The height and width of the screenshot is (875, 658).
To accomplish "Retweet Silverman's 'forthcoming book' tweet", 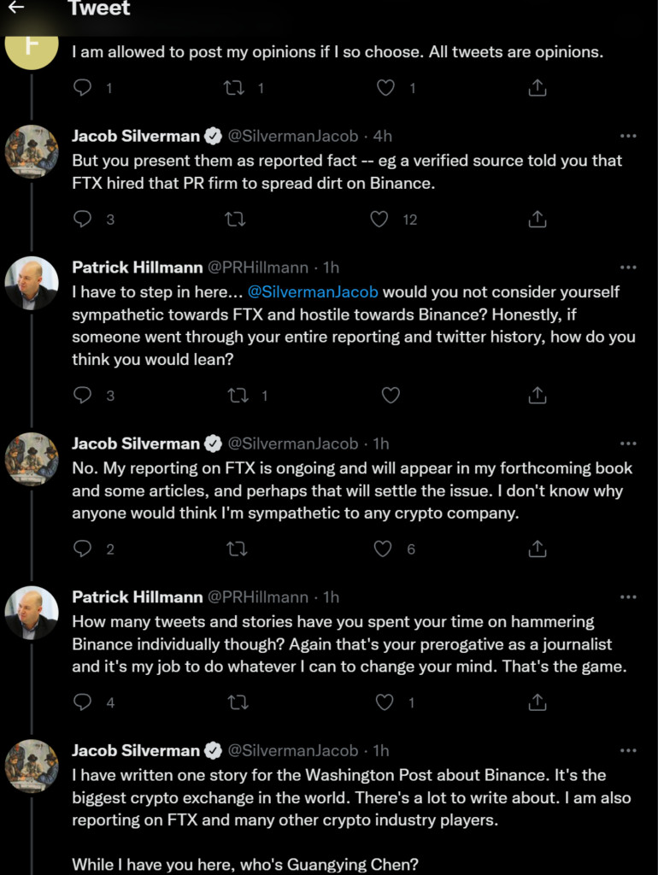I will click(234, 549).
